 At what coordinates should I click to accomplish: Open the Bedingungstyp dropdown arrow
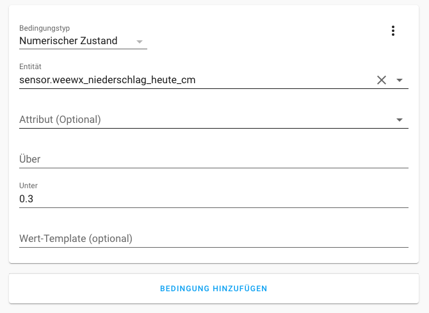click(x=139, y=42)
